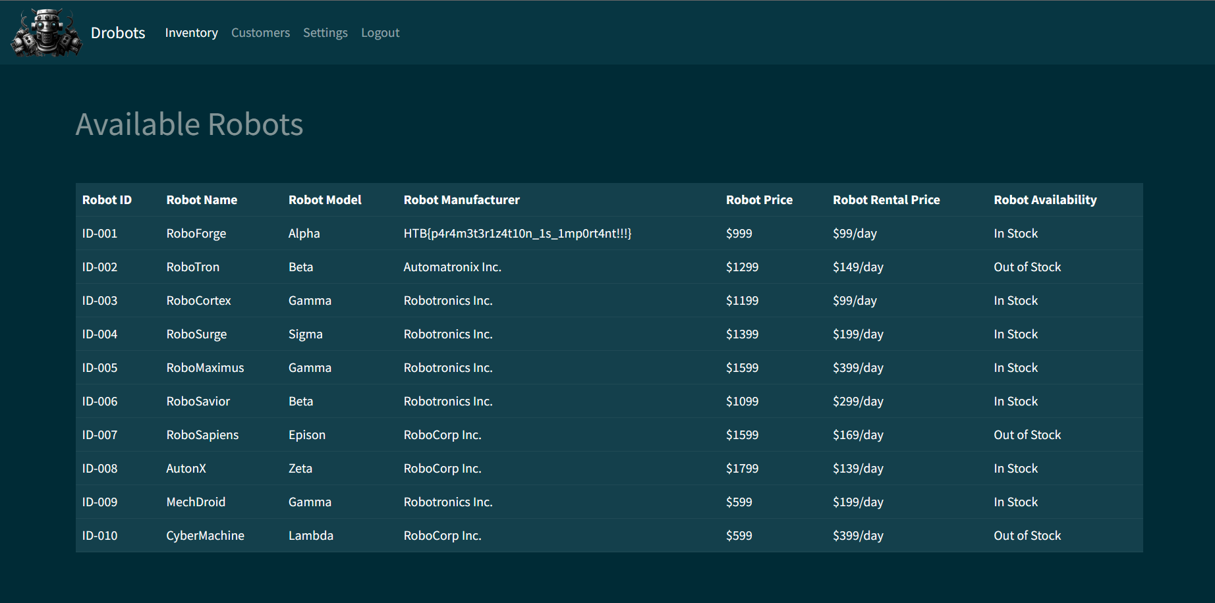Open the Settings page

click(325, 33)
